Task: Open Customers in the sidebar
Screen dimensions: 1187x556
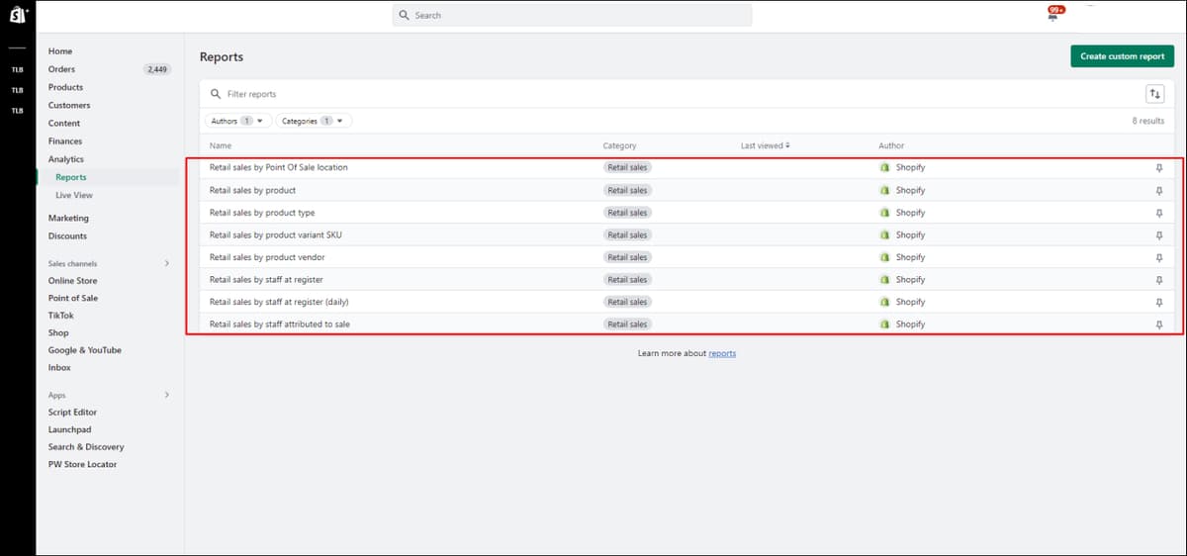Action: tap(69, 105)
